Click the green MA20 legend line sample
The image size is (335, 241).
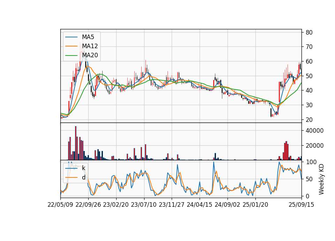pos(71,56)
